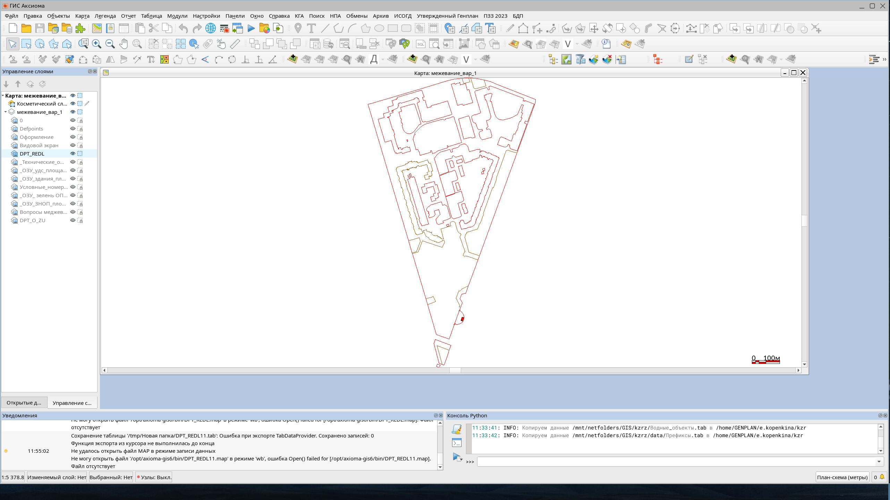Collapse the Карта: межевание tree node

(x=3, y=95)
